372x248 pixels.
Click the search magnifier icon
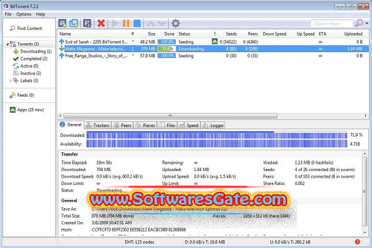point(359,23)
